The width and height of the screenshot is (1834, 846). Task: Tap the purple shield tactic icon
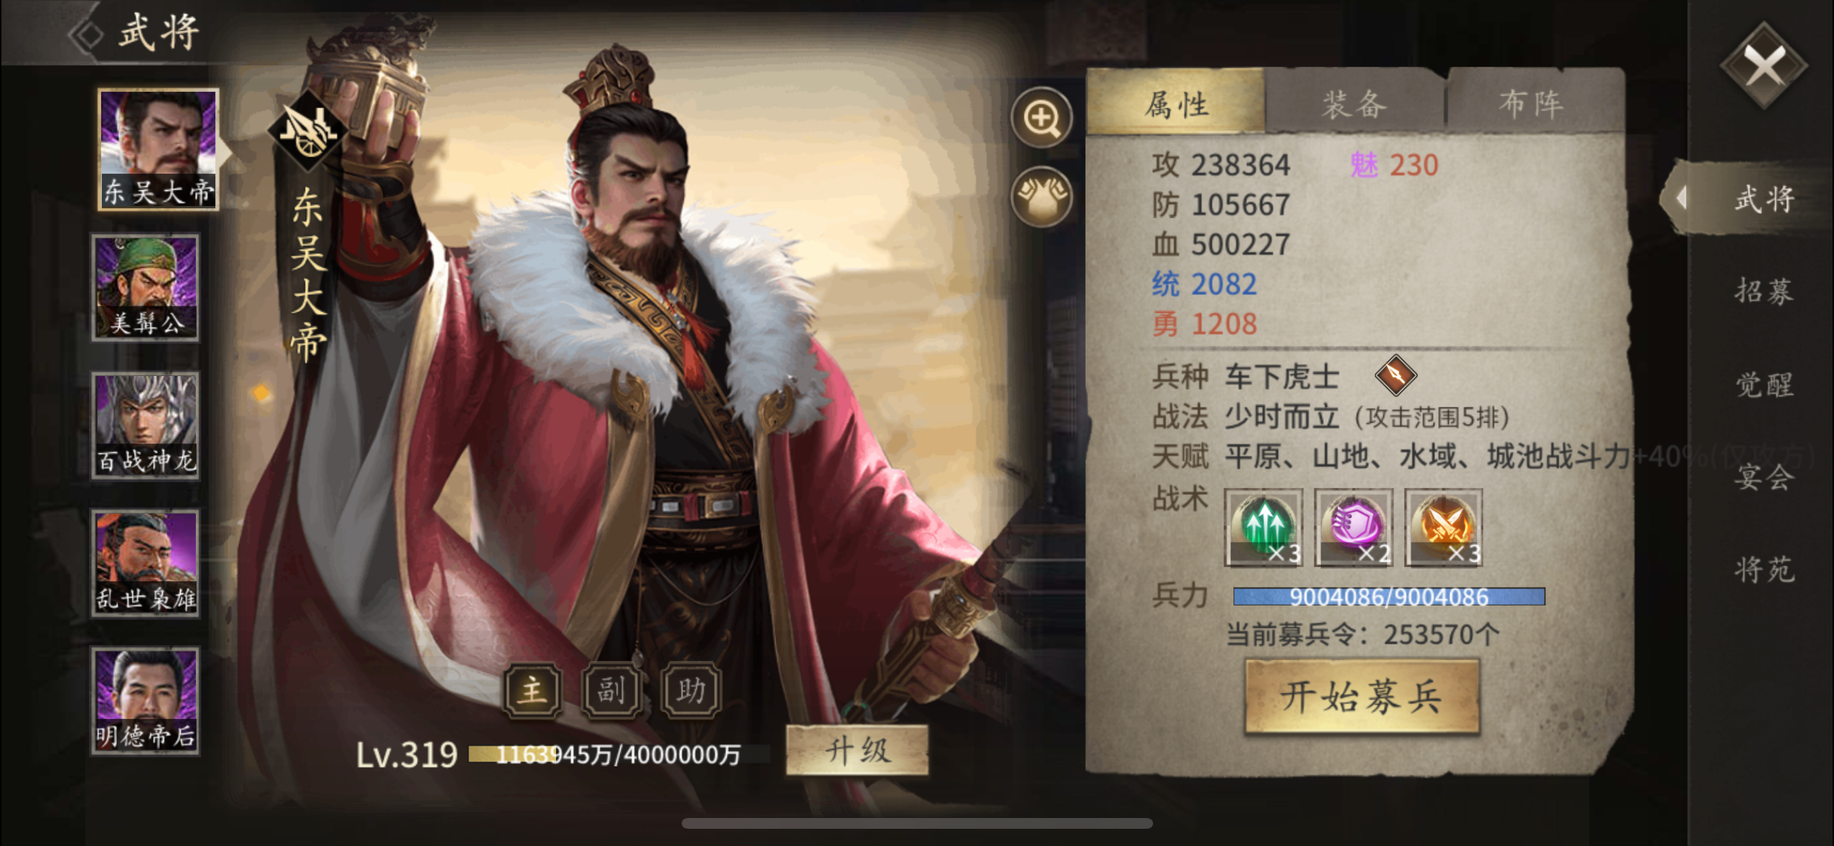1353,527
